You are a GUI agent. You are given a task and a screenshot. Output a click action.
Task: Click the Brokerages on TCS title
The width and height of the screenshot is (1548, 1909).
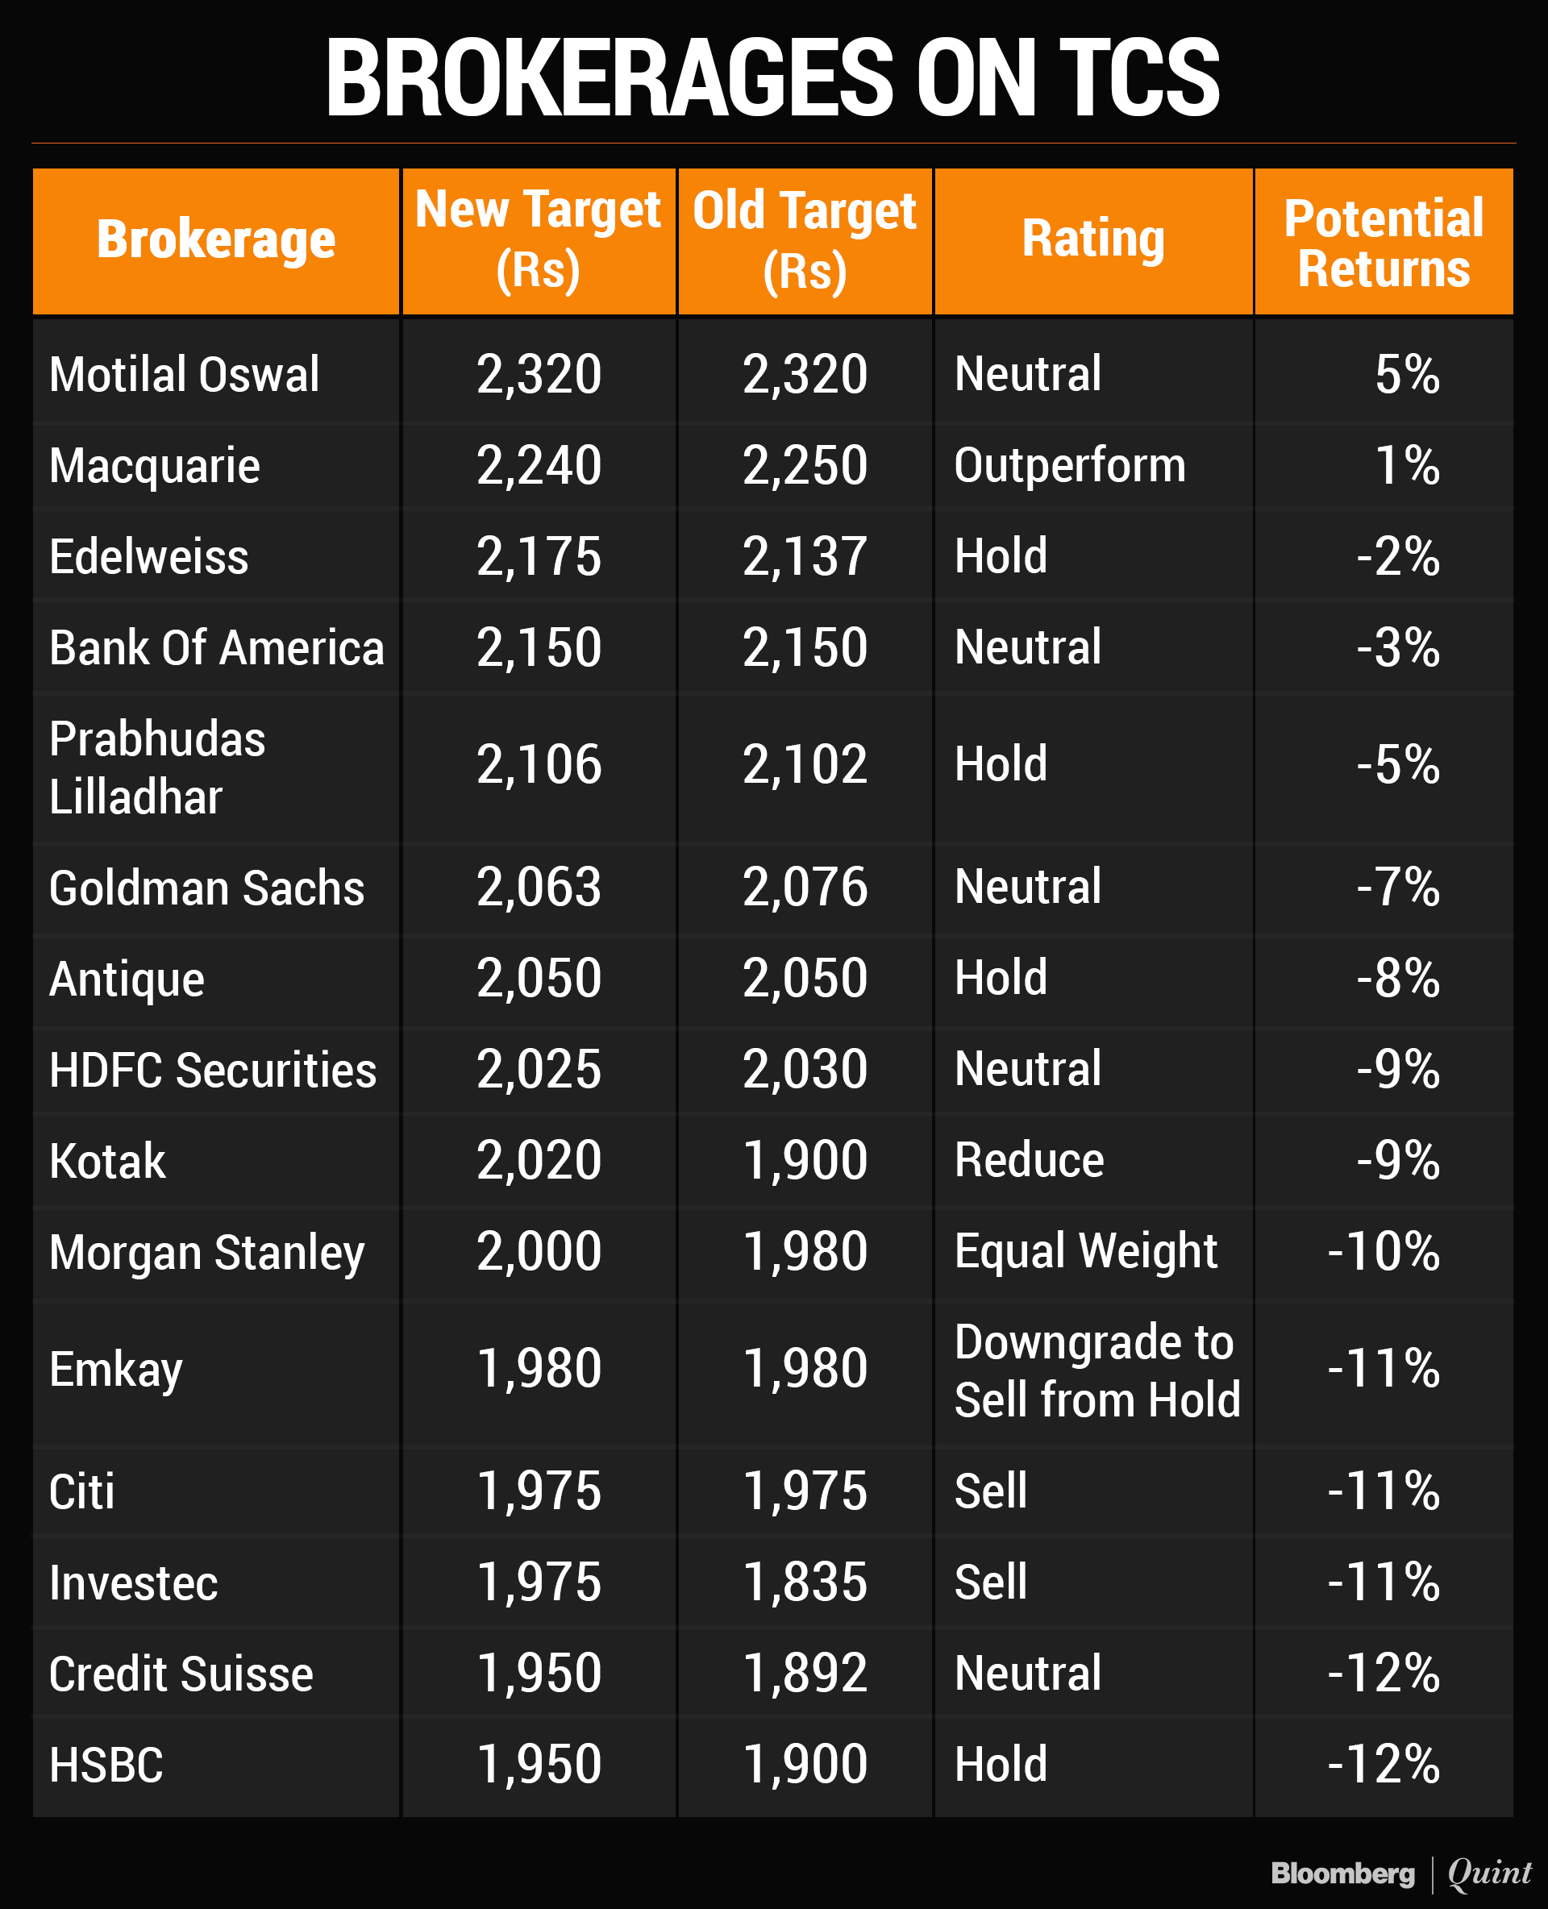coord(772,77)
